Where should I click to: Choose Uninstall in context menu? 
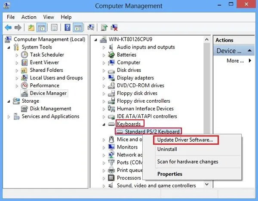coord(167,149)
